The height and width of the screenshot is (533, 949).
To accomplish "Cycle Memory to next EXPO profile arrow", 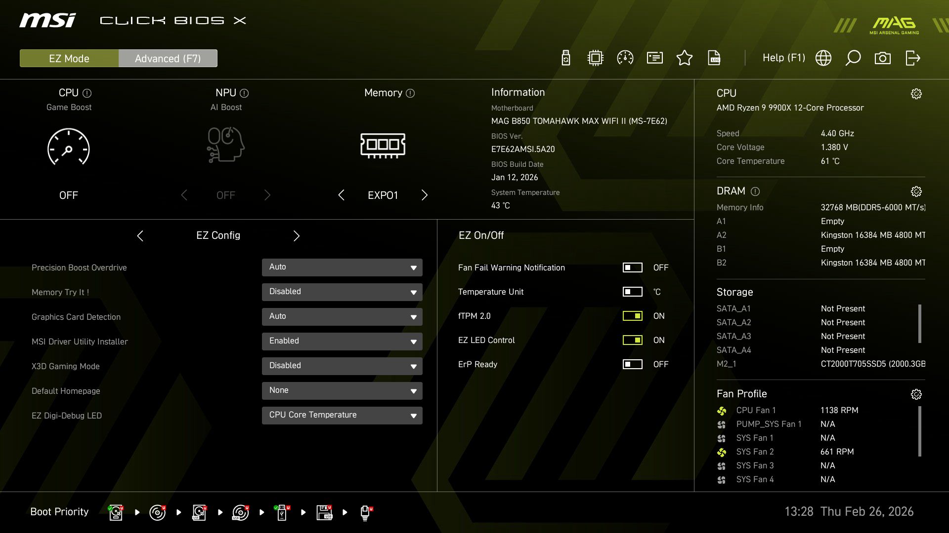I will pos(424,195).
